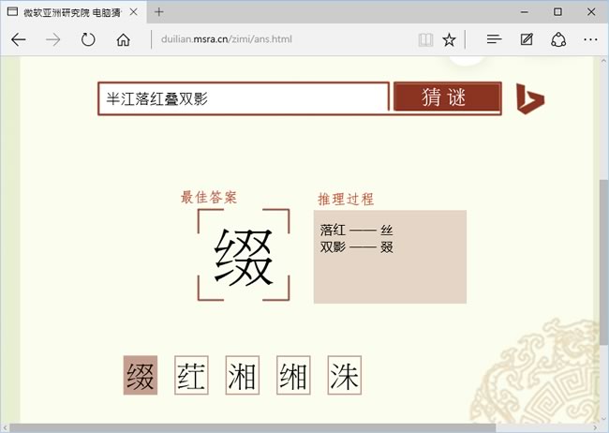Viewport: 609px width, 433px height.
Task: Select candidate answer 洙
Action: click(345, 375)
